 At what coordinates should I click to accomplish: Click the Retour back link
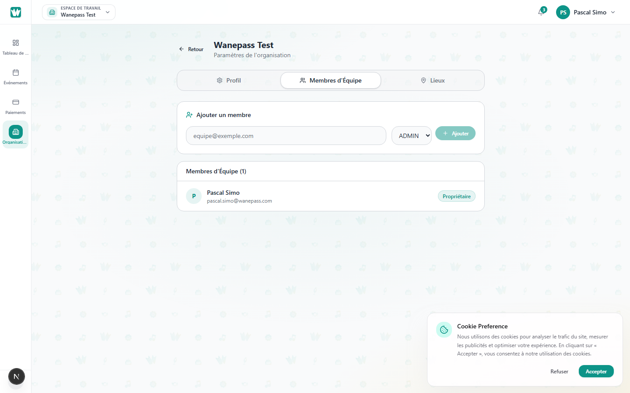(191, 49)
